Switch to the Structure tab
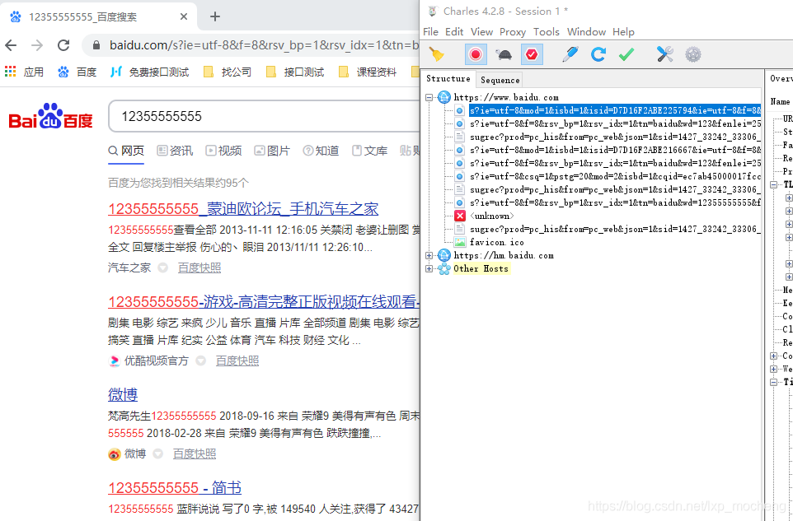The width and height of the screenshot is (793, 521). pos(448,79)
